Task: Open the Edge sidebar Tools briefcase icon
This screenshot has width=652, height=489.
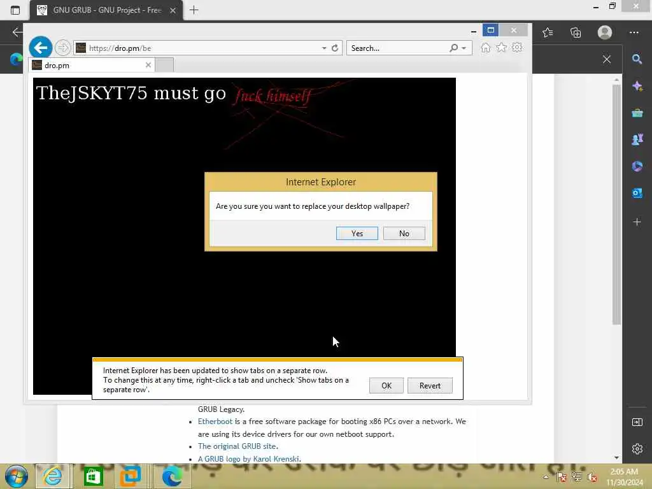Action: (637, 113)
